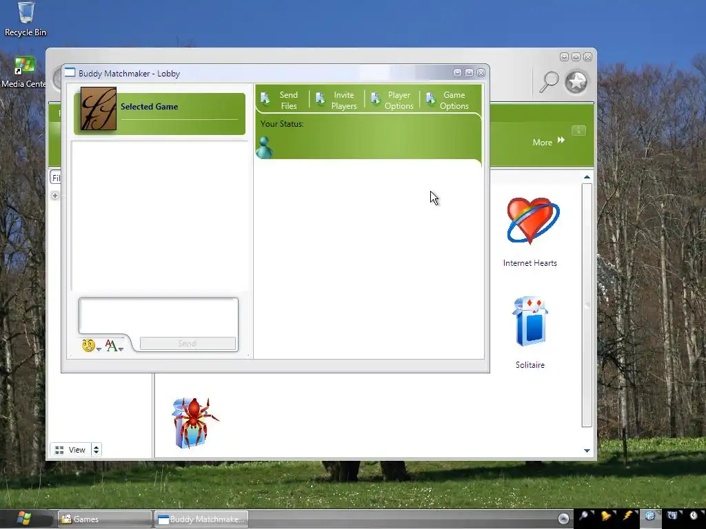Open the Media Center desktop shortcut
This screenshot has height=529, width=706.
pos(23,72)
